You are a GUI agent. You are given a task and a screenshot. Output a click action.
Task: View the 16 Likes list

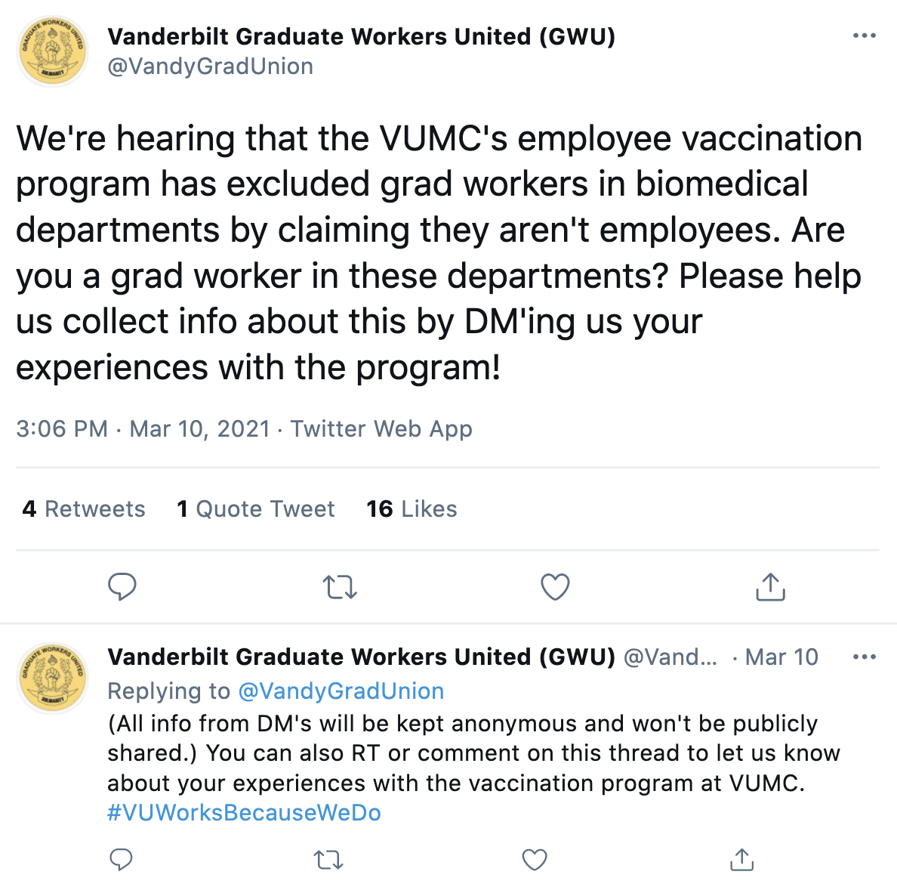click(x=412, y=509)
